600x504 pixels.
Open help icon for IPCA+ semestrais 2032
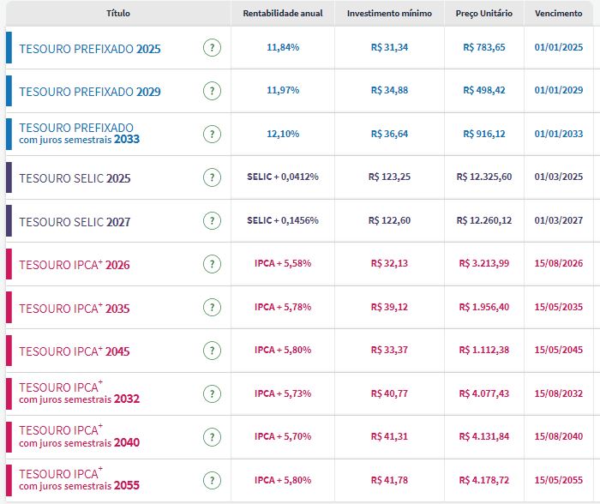click(x=212, y=393)
